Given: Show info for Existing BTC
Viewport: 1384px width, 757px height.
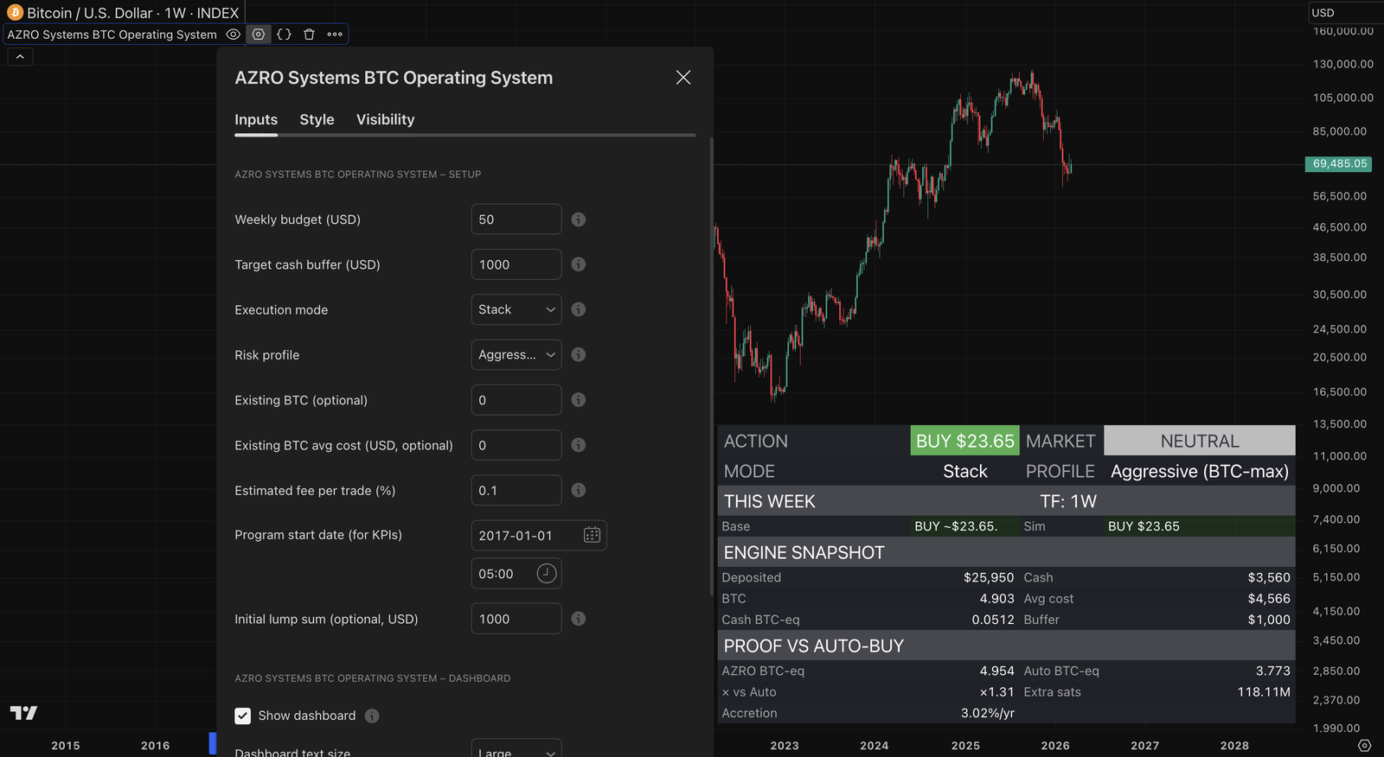Looking at the screenshot, I should (579, 400).
